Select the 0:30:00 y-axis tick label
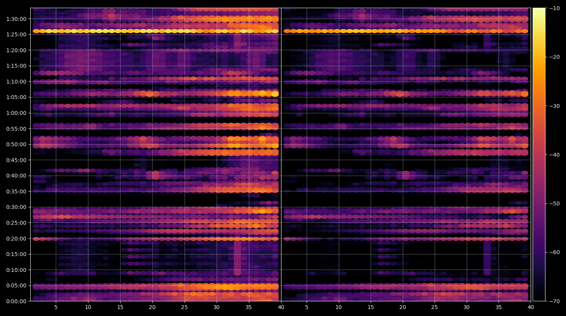Image resolution: width=566 pixels, height=316 pixels. pyautogui.click(x=16, y=207)
